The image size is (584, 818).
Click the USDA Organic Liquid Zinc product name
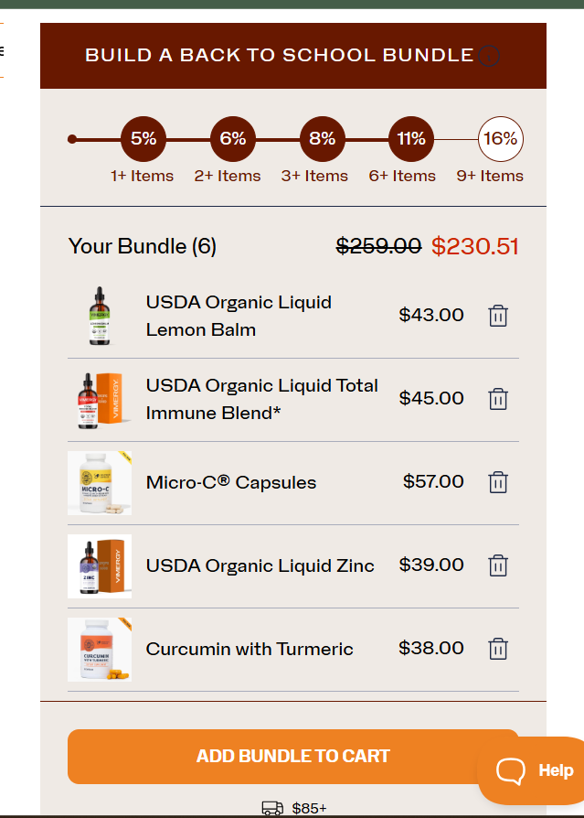point(260,565)
